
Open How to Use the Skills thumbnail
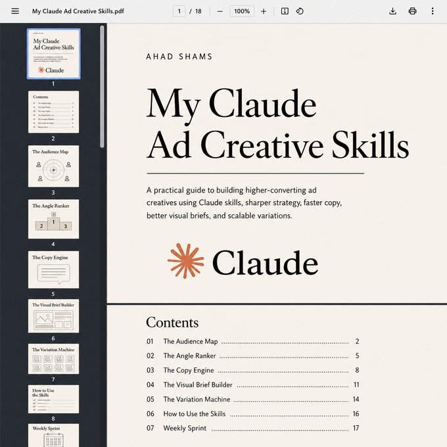54,399
